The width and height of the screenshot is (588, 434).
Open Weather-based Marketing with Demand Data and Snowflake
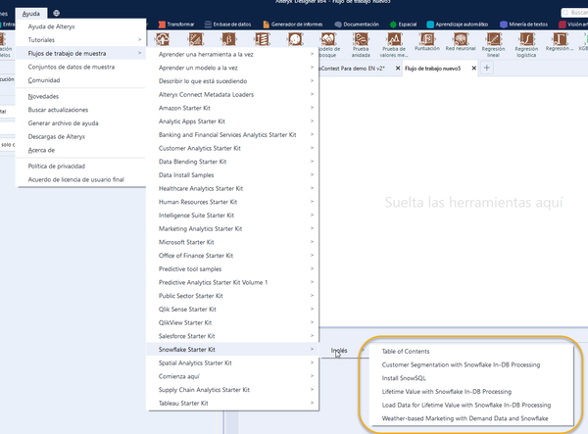(x=471, y=418)
